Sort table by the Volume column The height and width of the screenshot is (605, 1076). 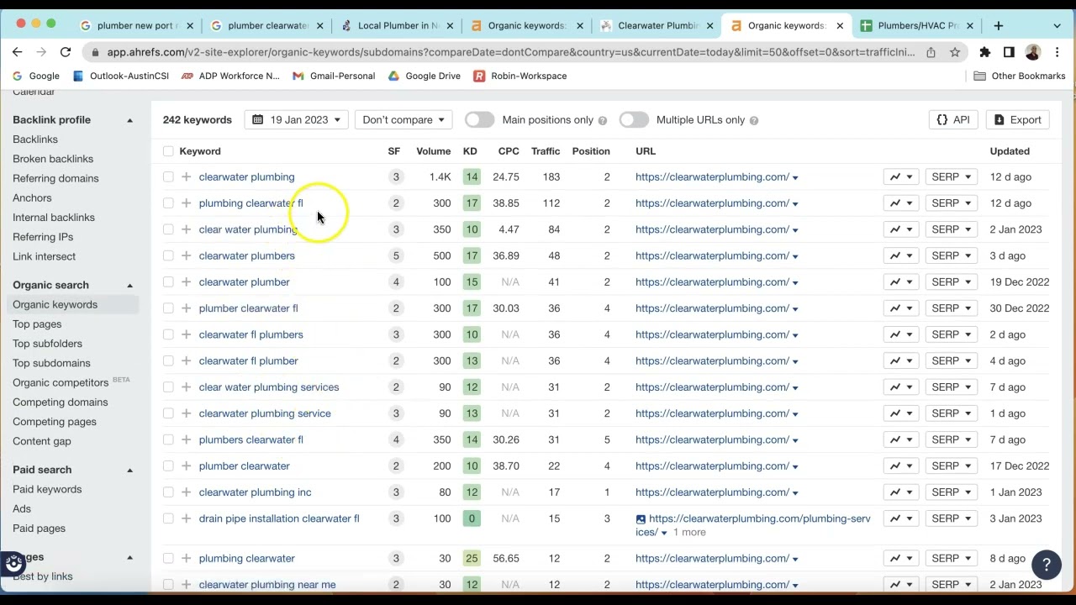click(x=434, y=151)
